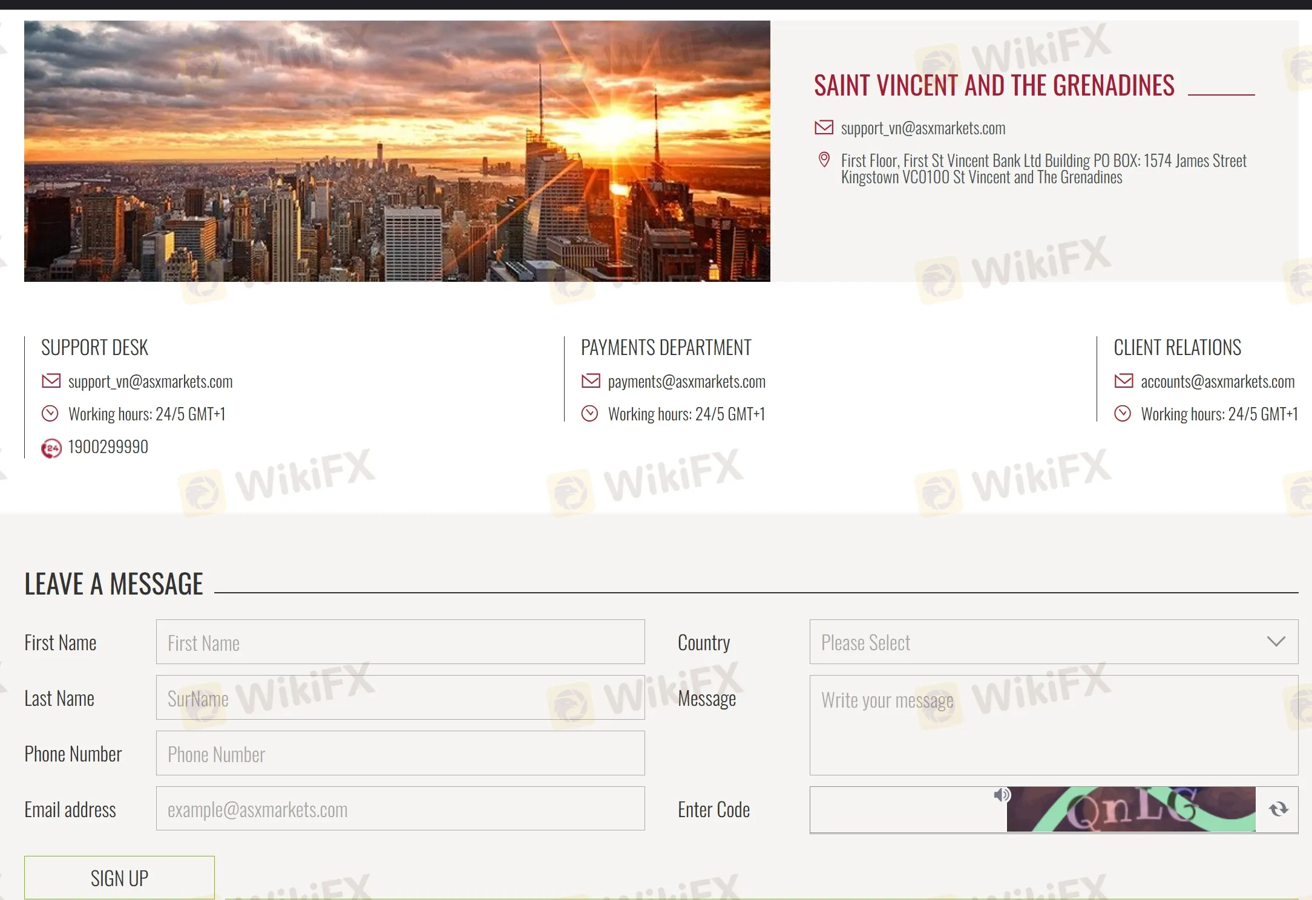Image resolution: width=1312 pixels, height=900 pixels.
Task: Click into the SurName input field
Action: 400,697
